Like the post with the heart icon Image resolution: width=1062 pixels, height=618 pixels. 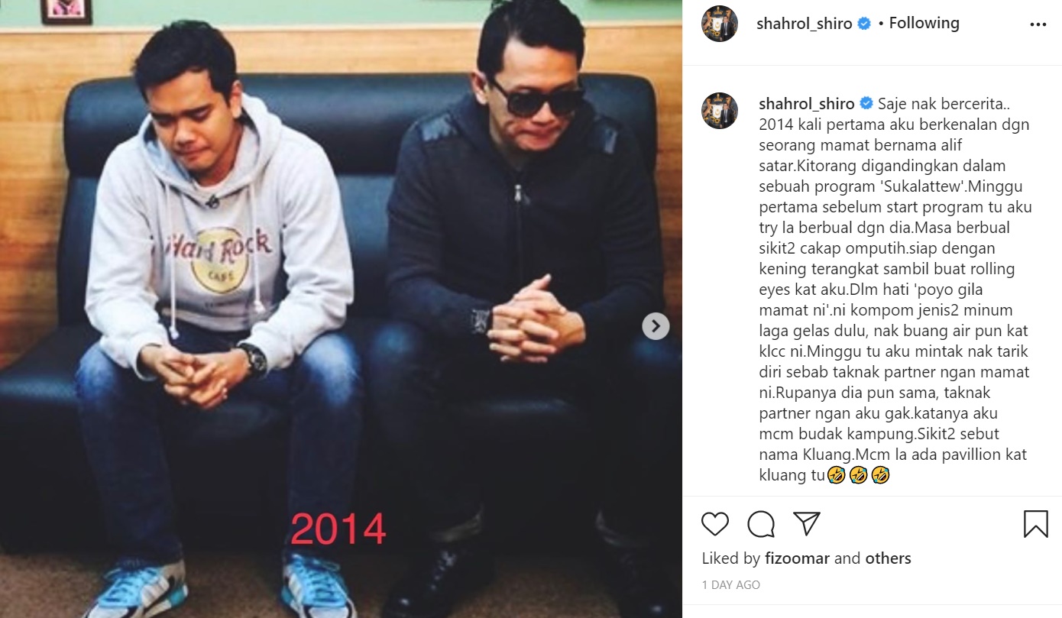click(x=715, y=524)
